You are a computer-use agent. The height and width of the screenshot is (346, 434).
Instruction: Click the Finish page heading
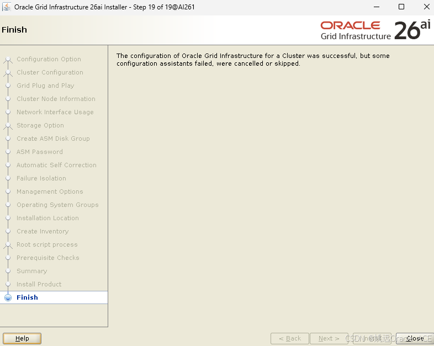coord(14,30)
